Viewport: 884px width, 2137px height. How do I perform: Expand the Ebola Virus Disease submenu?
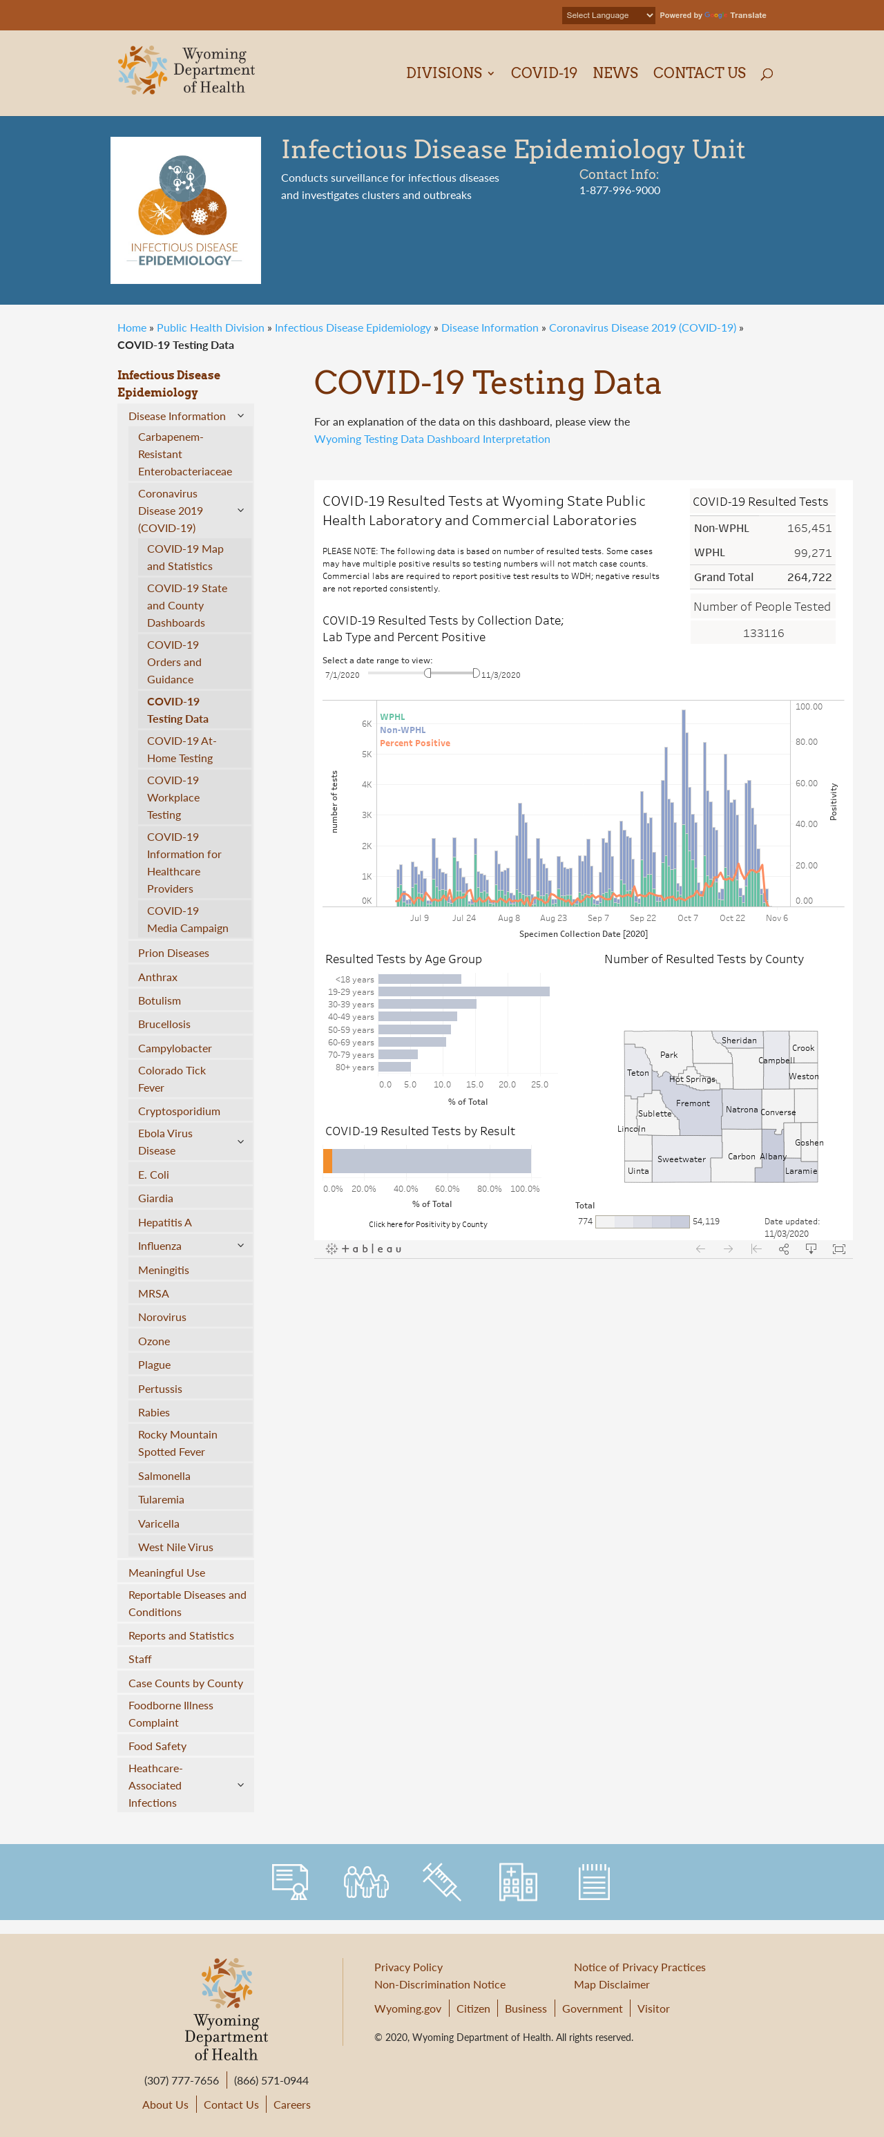coord(240,1141)
